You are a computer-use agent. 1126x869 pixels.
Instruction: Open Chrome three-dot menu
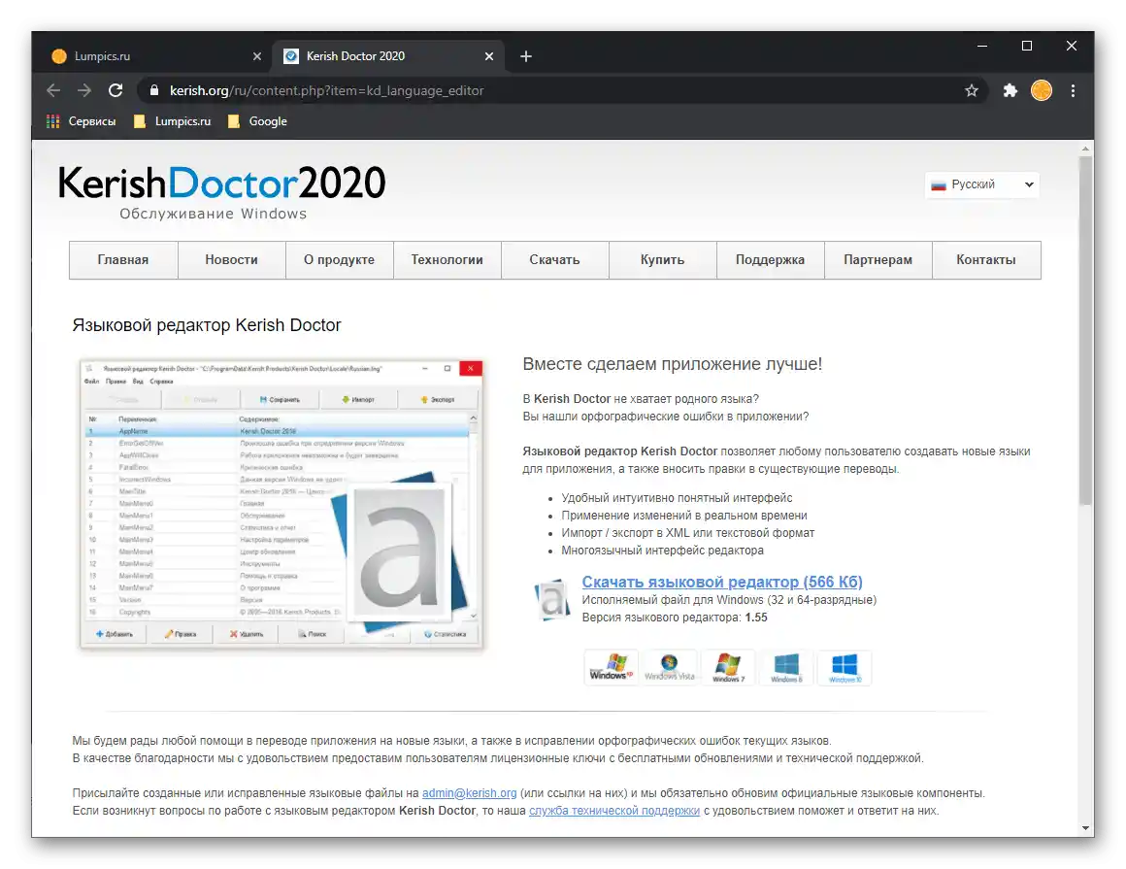point(1073,90)
